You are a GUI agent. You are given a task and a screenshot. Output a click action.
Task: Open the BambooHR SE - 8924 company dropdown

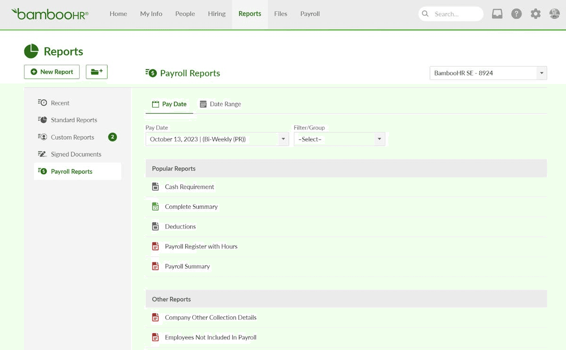pyautogui.click(x=488, y=73)
